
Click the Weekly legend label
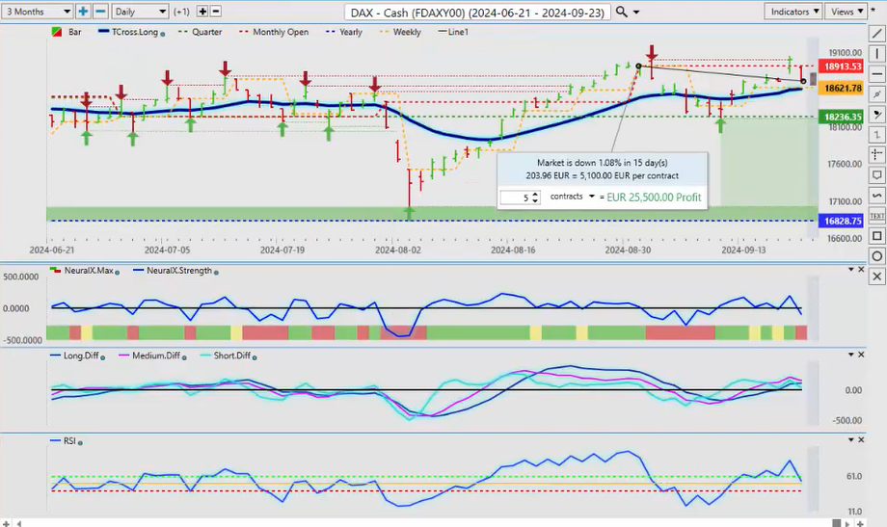(x=407, y=32)
